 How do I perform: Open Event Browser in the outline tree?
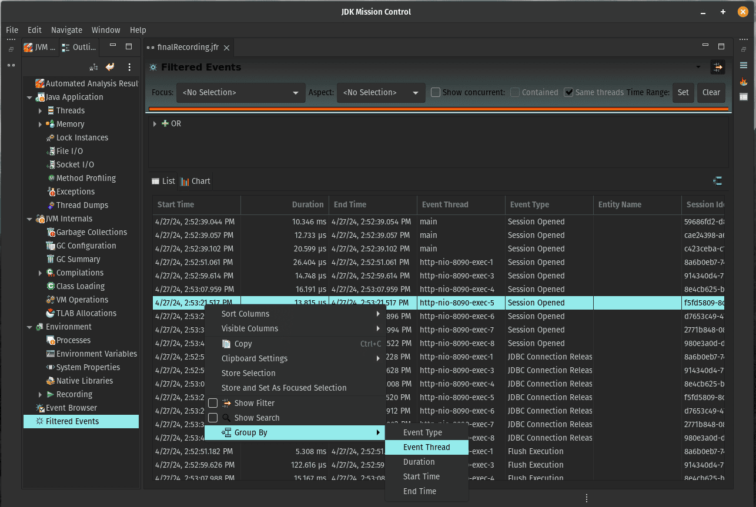point(71,408)
